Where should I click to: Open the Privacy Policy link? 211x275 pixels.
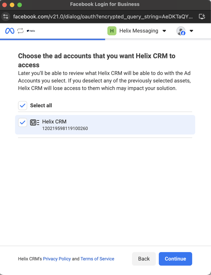57,259
